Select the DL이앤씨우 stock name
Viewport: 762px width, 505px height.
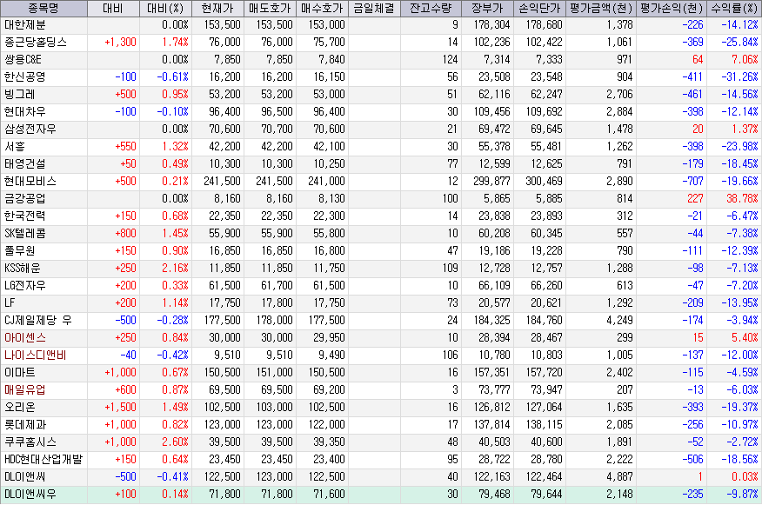[30, 495]
